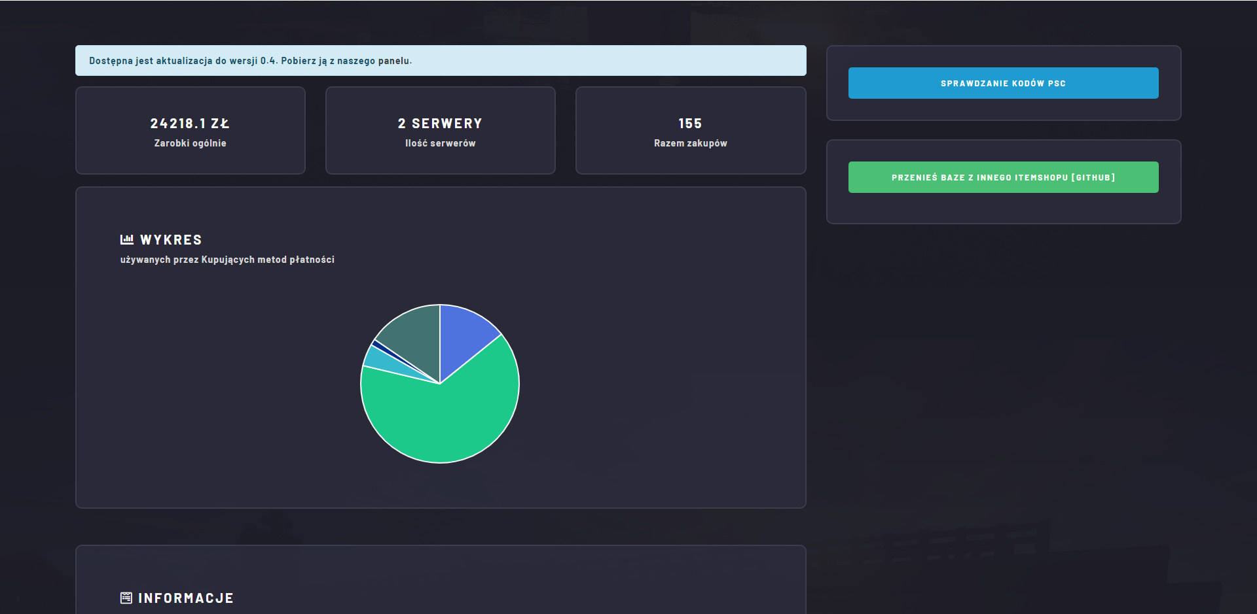Select the 2 Serwery statistic heading
Image resolution: width=1257 pixels, height=614 pixels.
[x=440, y=124]
